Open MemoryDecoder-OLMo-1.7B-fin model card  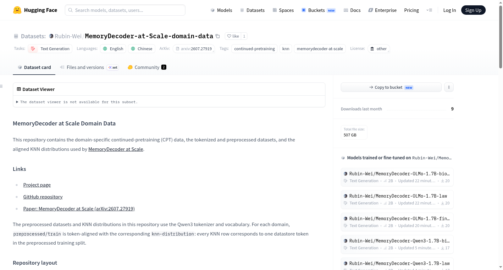click(397, 222)
